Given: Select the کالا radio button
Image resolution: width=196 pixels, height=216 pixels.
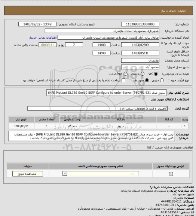Looking at the screenshot, I should pyautogui.click(x=156, y=74).
